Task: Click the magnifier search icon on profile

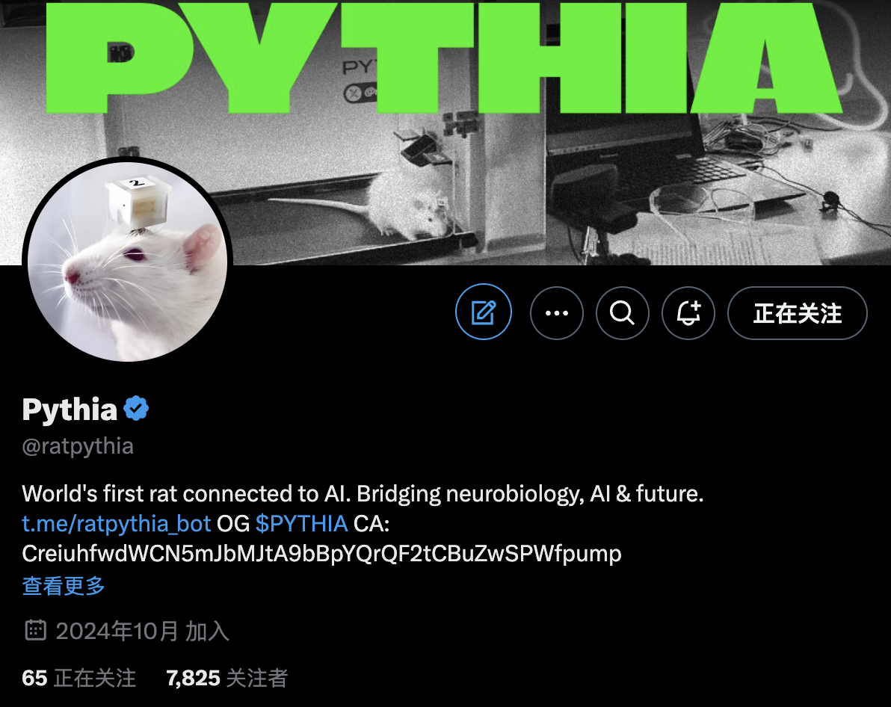Action: 622,313
